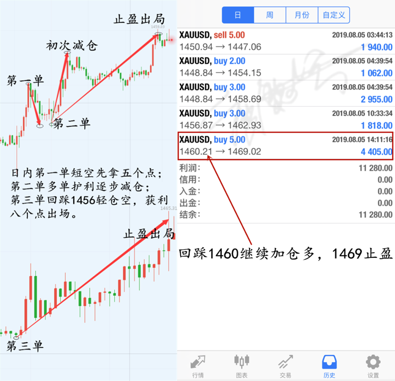The width and height of the screenshot is (395, 381).
Task: Select the 1448.84 → 1458.69 price text
Action: (220, 99)
